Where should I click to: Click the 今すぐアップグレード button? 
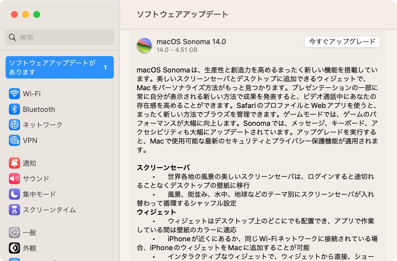(x=342, y=42)
